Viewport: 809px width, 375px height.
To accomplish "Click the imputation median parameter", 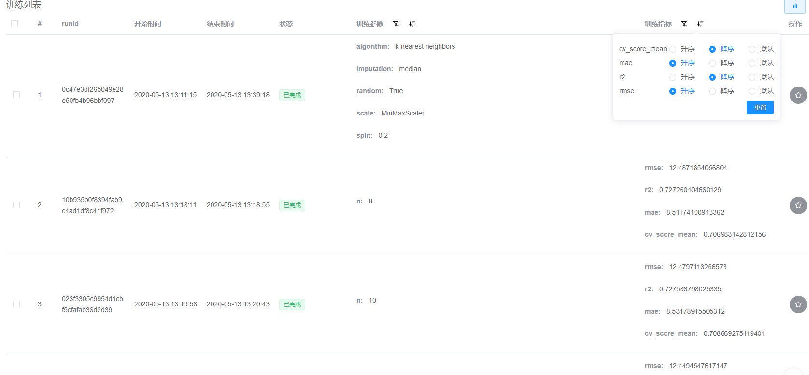I will pos(389,69).
